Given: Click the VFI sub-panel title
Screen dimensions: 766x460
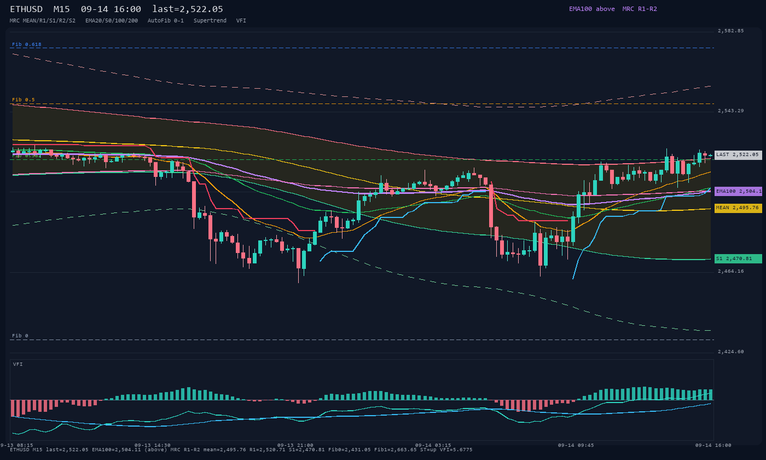Looking at the screenshot, I should click(18, 364).
